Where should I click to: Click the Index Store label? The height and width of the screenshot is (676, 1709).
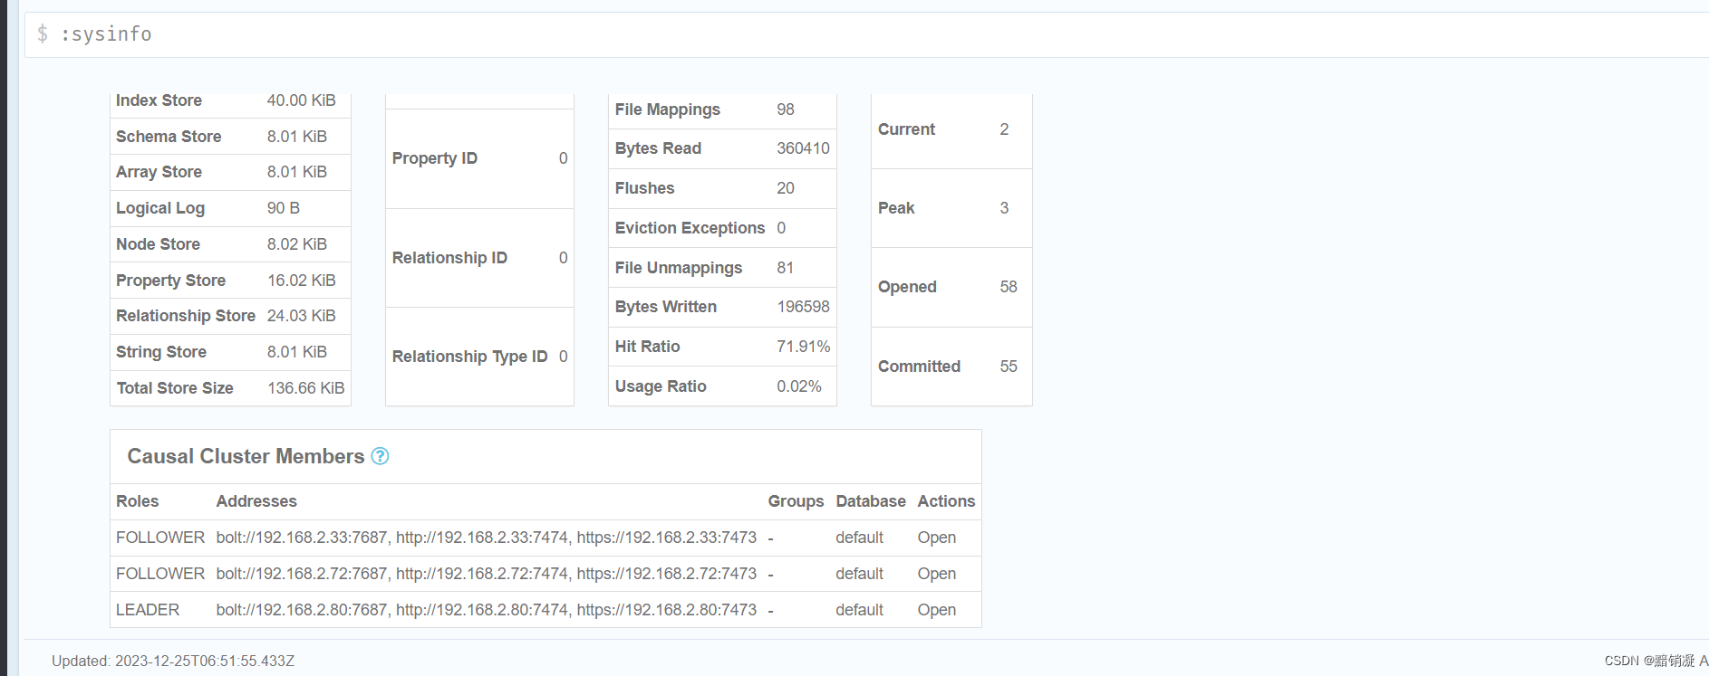tap(159, 100)
